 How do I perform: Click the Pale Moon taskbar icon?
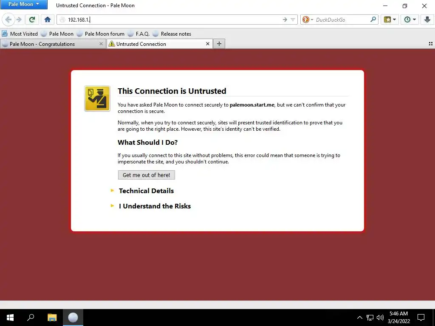point(73,318)
